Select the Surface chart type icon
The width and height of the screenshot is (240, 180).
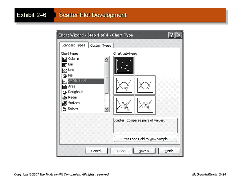(64, 103)
